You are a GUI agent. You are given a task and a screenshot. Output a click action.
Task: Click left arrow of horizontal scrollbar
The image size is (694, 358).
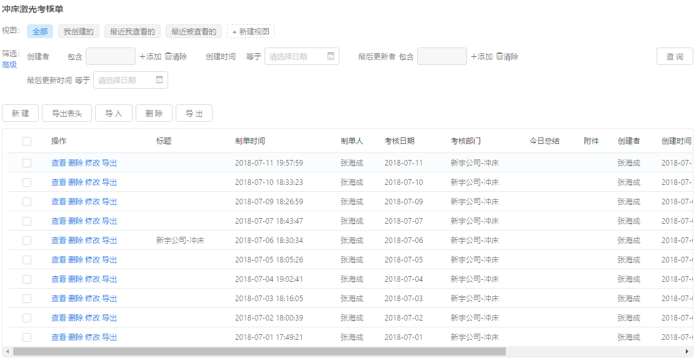(8, 352)
